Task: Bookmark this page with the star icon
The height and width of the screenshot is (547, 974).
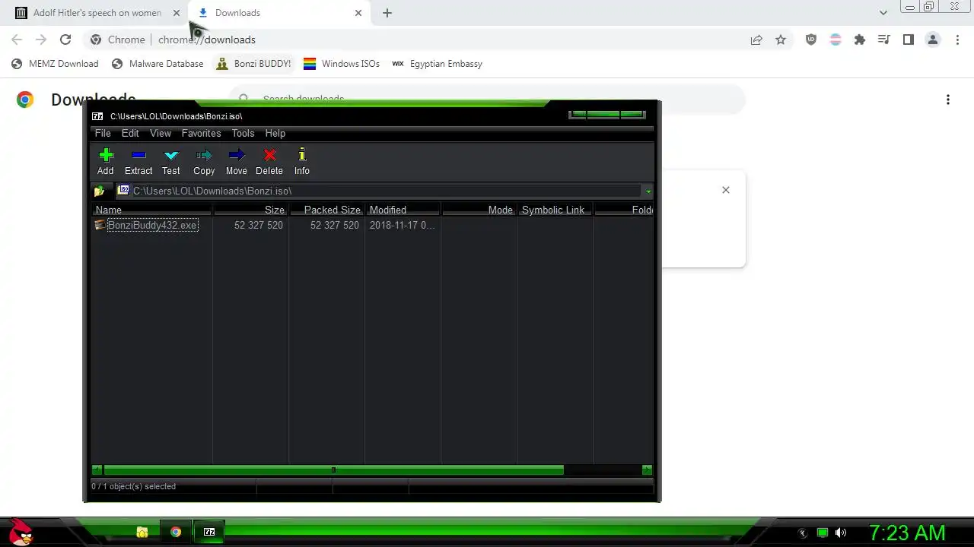Action: click(x=781, y=40)
